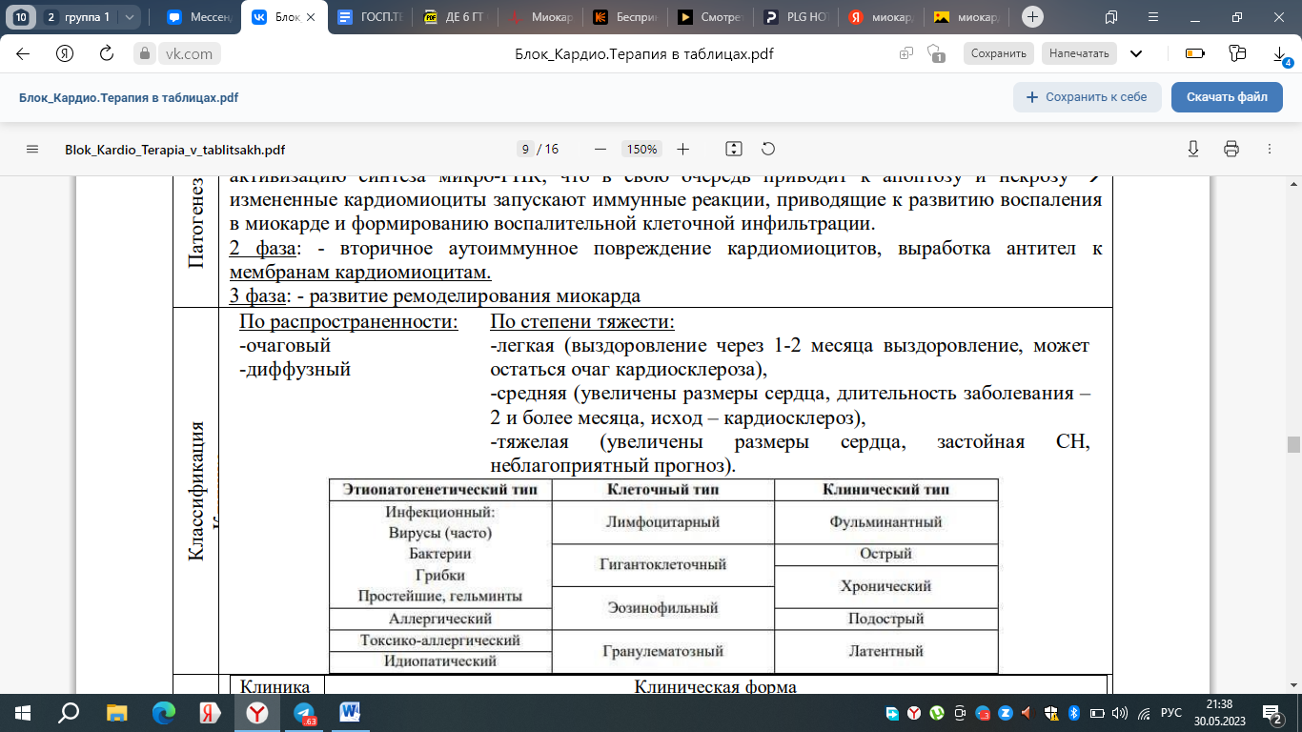
Task: Click the heading По степени тяжести
Action: [582, 322]
